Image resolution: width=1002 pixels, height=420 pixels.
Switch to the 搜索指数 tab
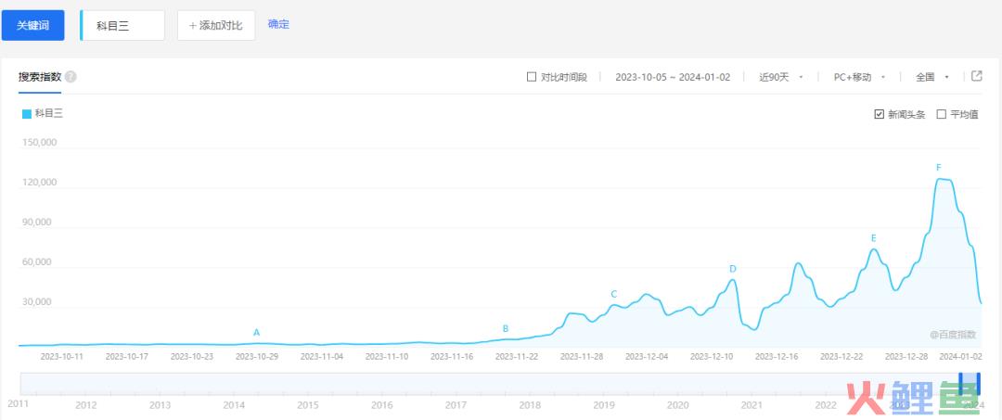40,77
